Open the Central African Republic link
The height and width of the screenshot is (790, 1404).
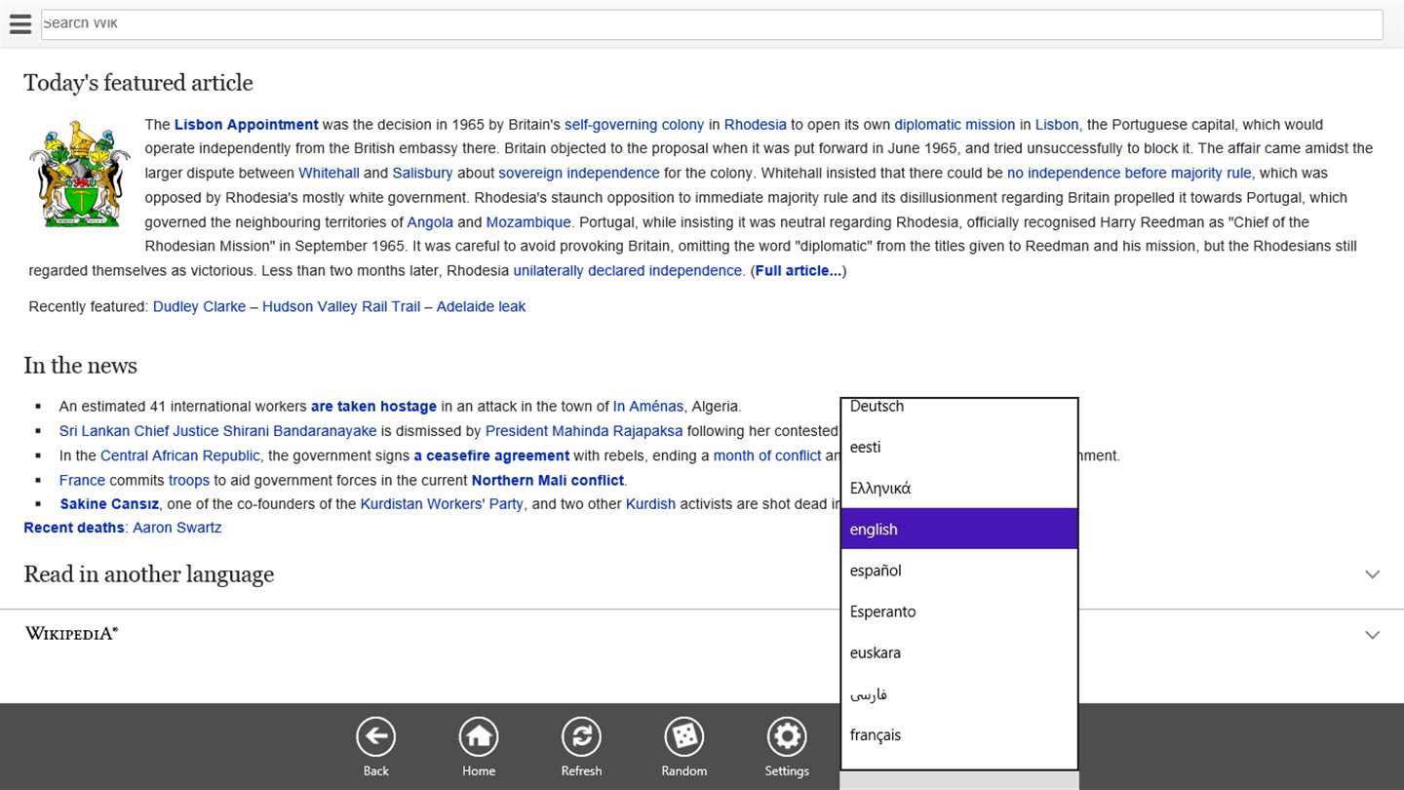pos(180,455)
